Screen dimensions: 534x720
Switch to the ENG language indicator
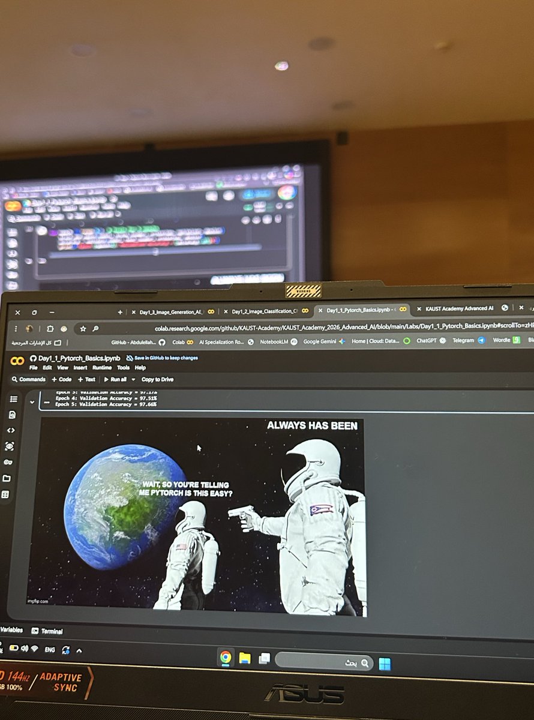coord(50,649)
